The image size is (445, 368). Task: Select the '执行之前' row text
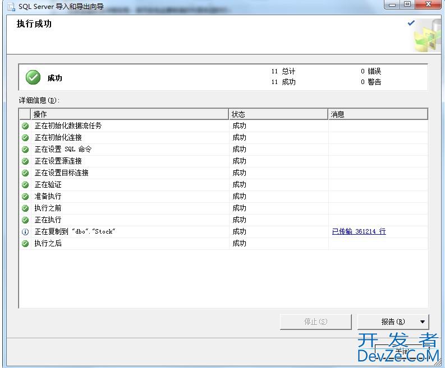click(x=48, y=208)
